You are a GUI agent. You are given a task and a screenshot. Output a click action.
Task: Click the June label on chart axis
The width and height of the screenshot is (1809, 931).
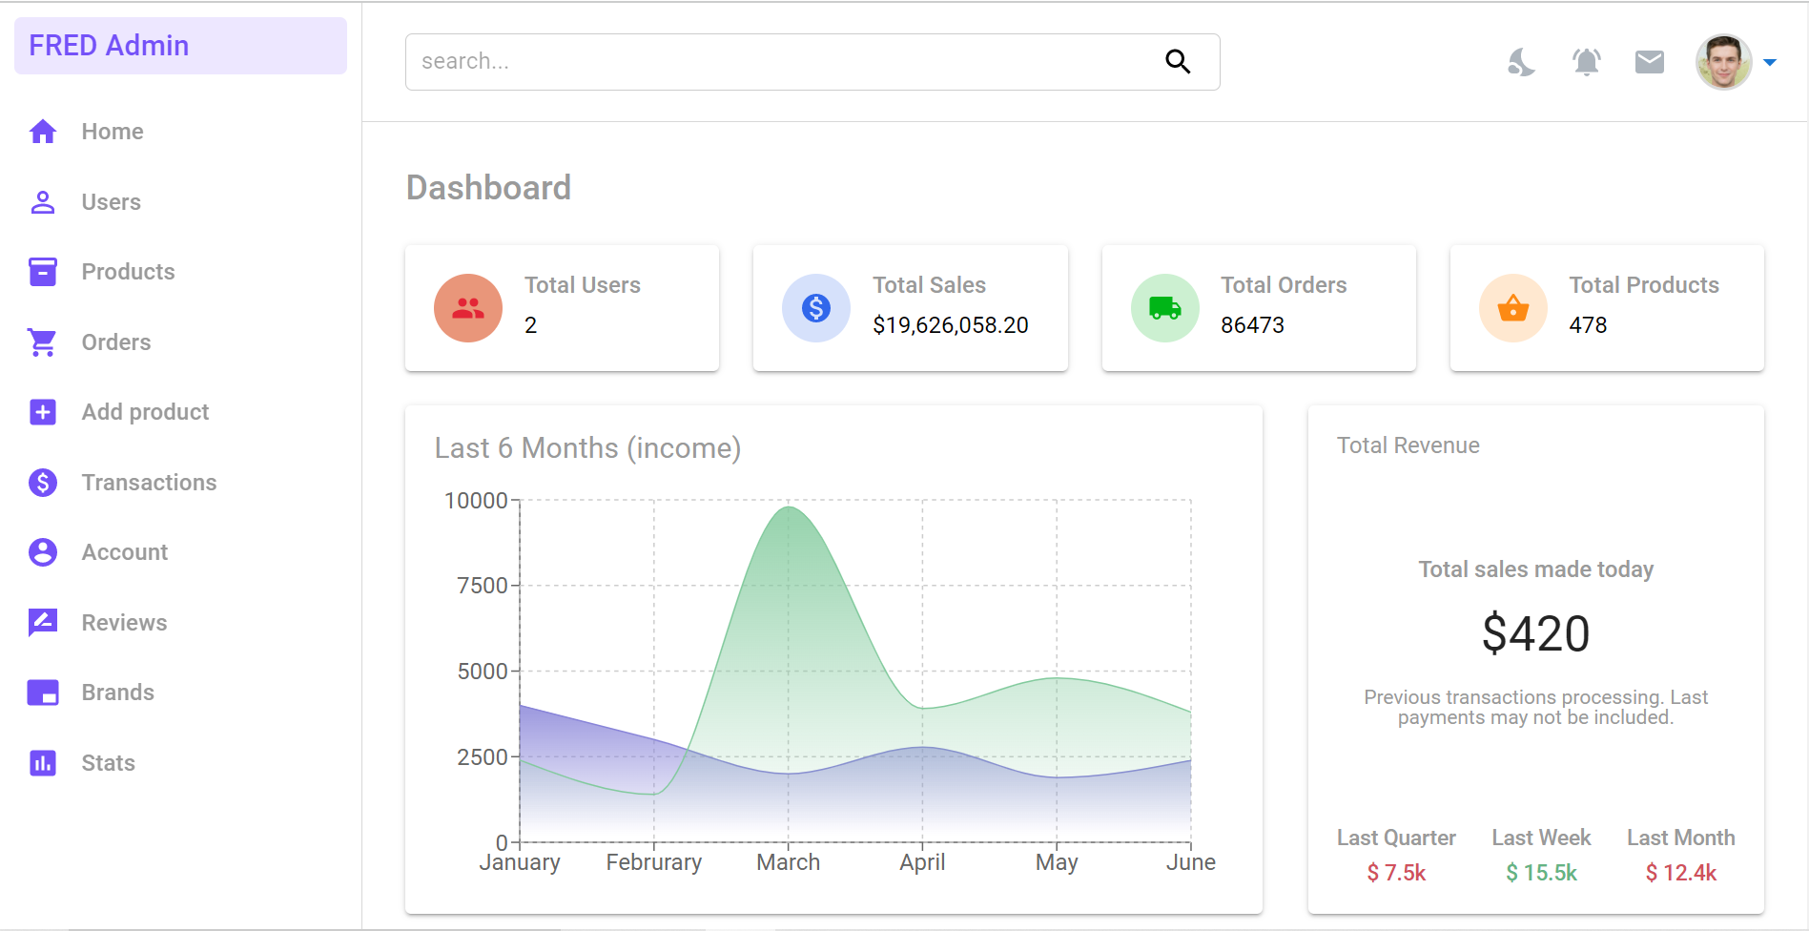1191,862
